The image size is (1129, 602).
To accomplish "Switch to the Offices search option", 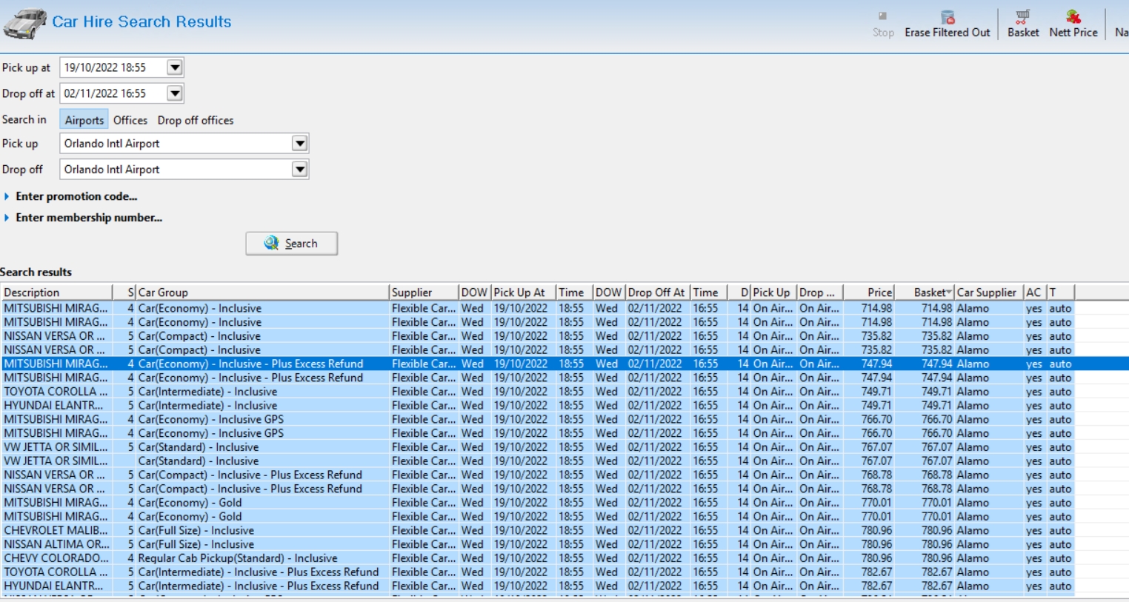I will coord(130,120).
